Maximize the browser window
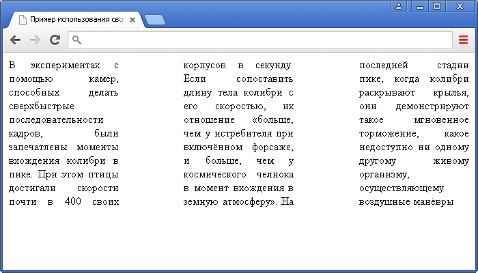This screenshot has width=478, height=273. pos(437,6)
